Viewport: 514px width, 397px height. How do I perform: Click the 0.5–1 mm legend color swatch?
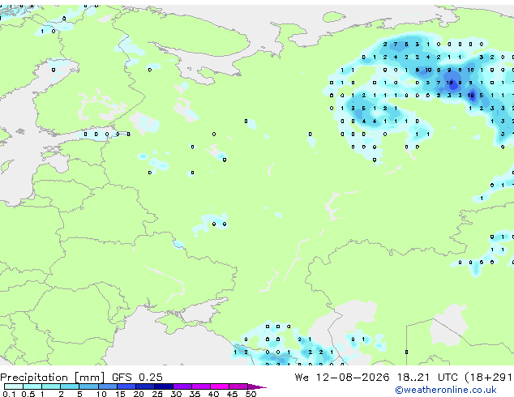[x=32, y=386]
